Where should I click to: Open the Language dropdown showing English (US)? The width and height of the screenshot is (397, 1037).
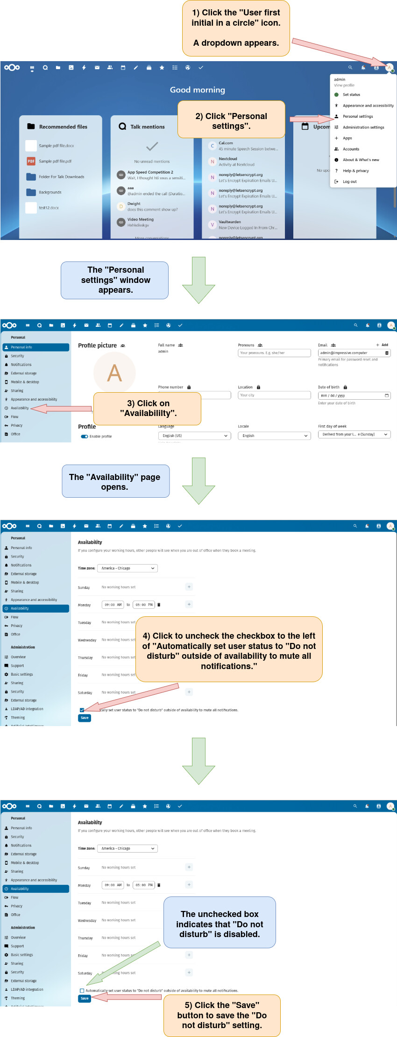click(x=194, y=436)
